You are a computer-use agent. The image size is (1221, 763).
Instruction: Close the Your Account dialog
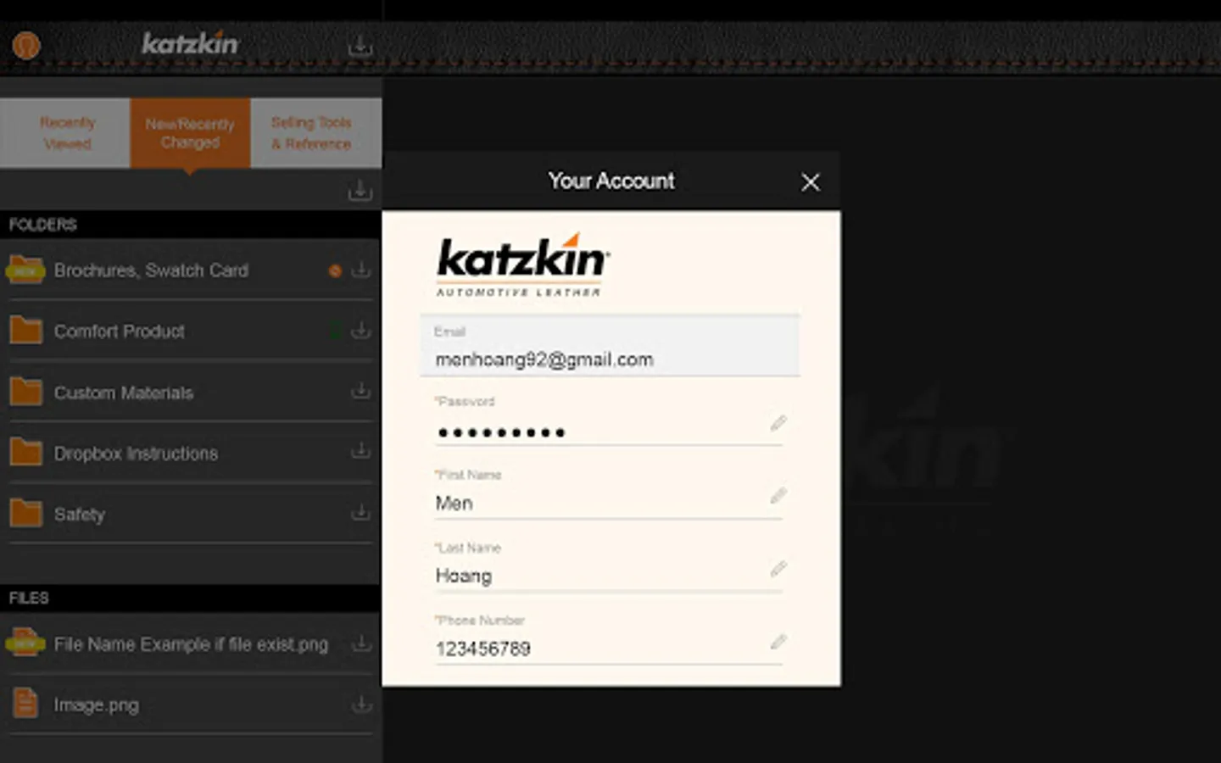811,181
